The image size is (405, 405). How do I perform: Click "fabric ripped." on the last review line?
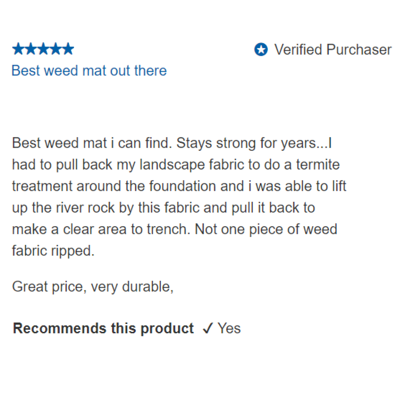point(53,251)
